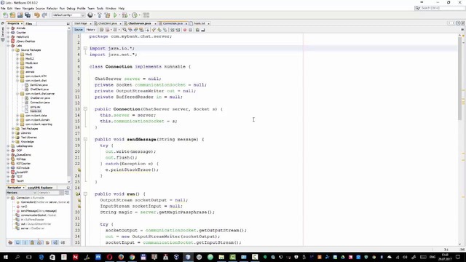
Task: Click the History view button
Action: click(90, 30)
